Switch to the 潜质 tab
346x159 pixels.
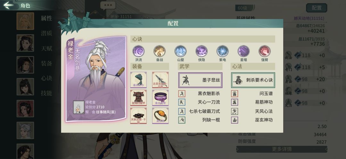click(x=46, y=34)
